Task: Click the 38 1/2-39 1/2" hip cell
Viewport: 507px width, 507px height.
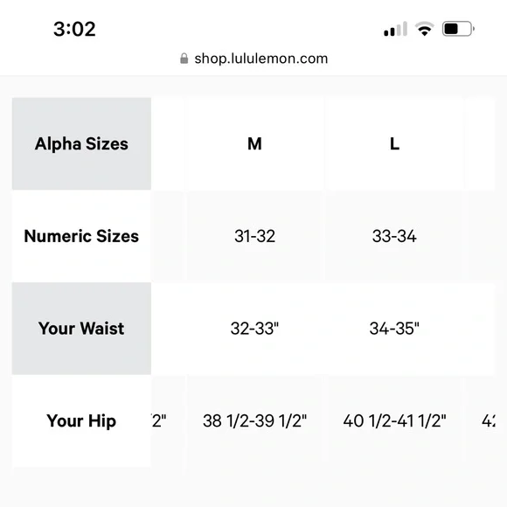Action: pyautogui.click(x=254, y=421)
